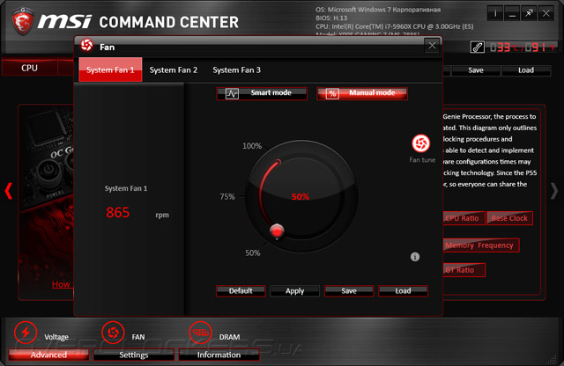The width and height of the screenshot is (564, 366).
Task: Click the Default button
Action: pos(241,291)
